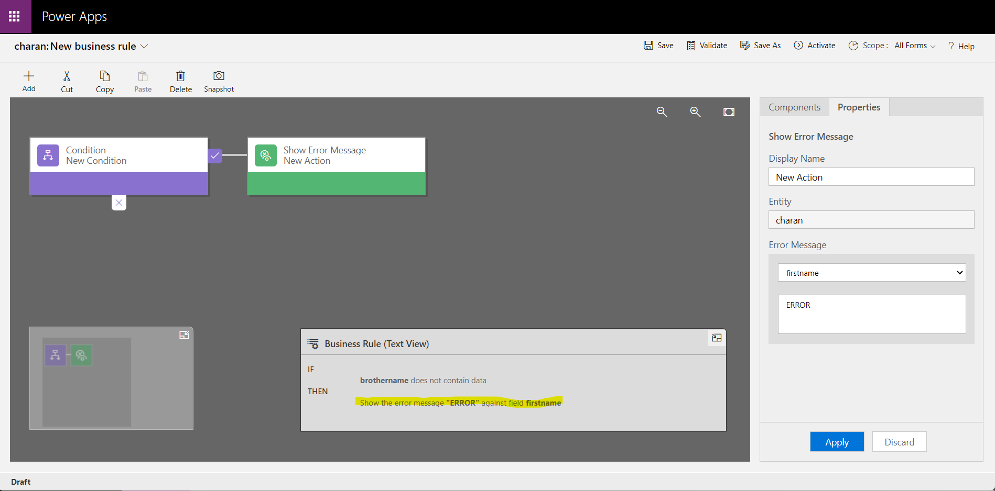995x491 pixels.
Task: Select the Condition node icon
Action: [48, 155]
